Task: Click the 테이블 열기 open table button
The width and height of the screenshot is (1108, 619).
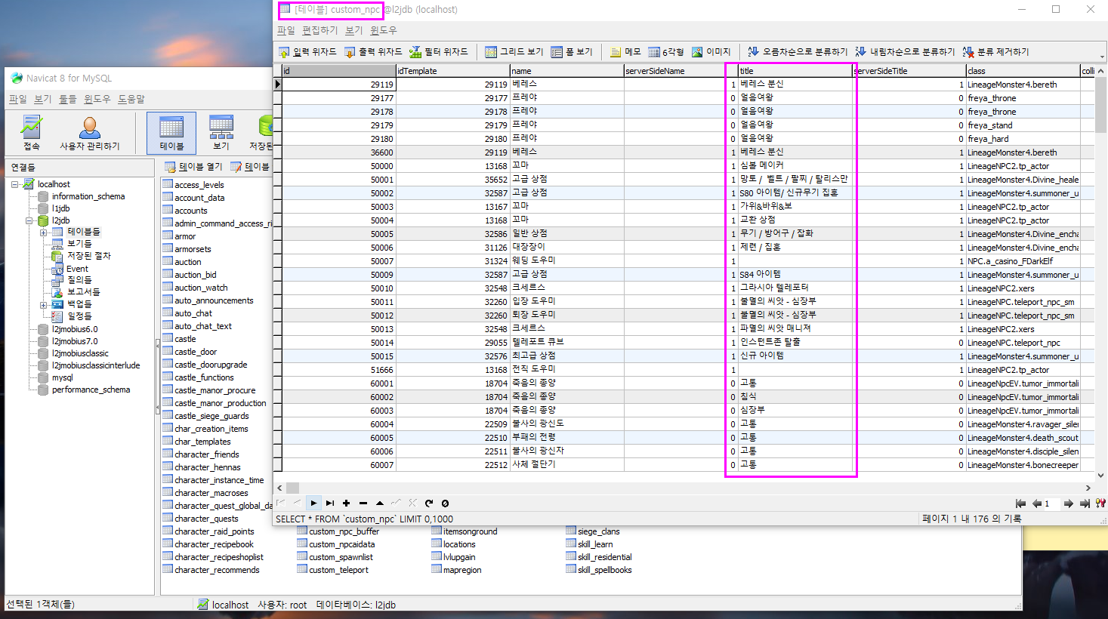Action: coord(193,167)
